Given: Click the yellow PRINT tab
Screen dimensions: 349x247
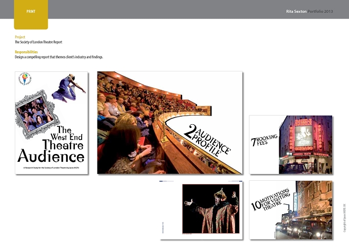Looking at the screenshot, I should pos(31,14).
